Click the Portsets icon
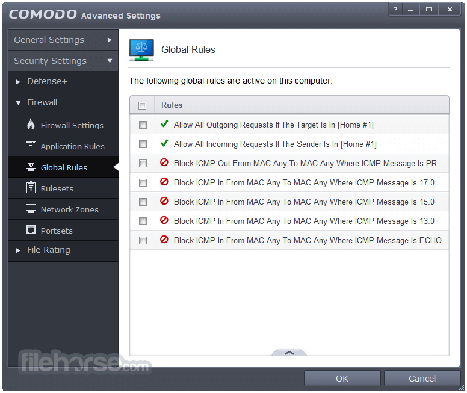467x393 pixels. [x=31, y=230]
